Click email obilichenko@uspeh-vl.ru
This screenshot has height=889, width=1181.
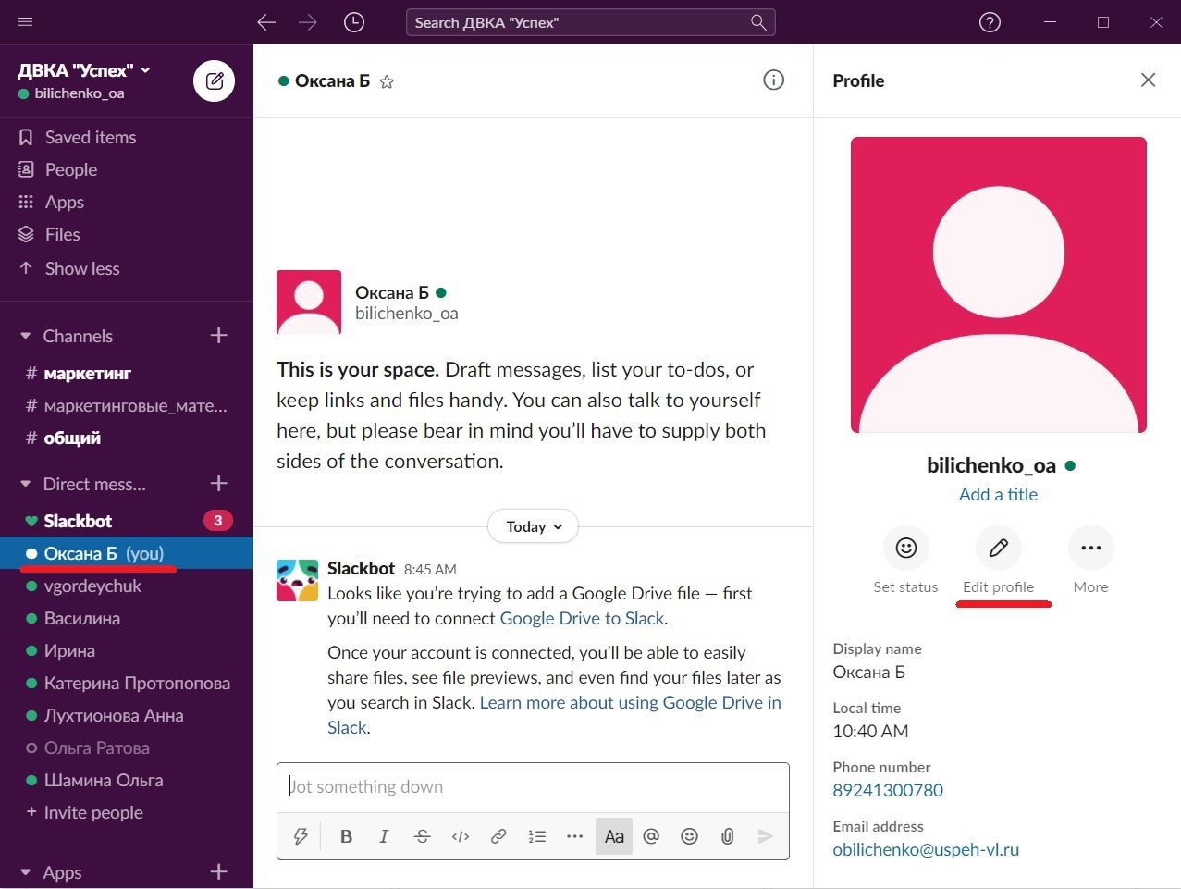[x=926, y=849]
